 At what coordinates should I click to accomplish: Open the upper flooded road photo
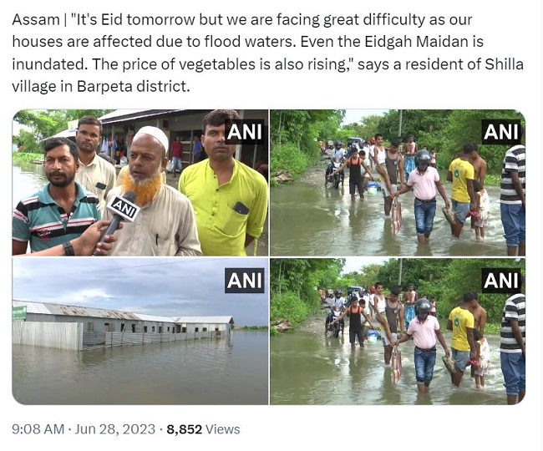click(398, 183)
